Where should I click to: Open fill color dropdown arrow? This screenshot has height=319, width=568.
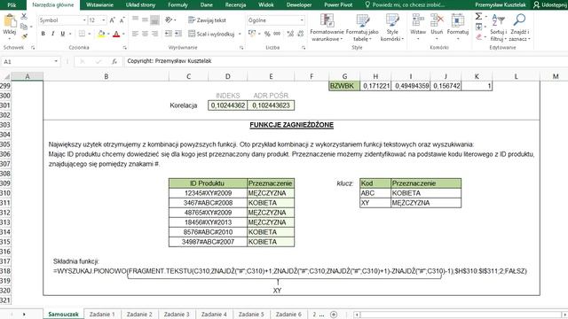tap(108, 34)
